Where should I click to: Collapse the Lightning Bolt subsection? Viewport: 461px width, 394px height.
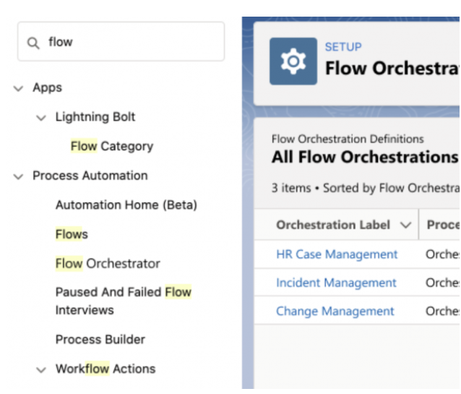[x=41, y=117]
